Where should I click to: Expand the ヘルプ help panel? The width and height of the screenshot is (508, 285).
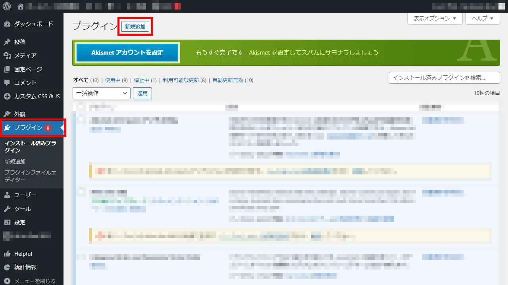482,18
